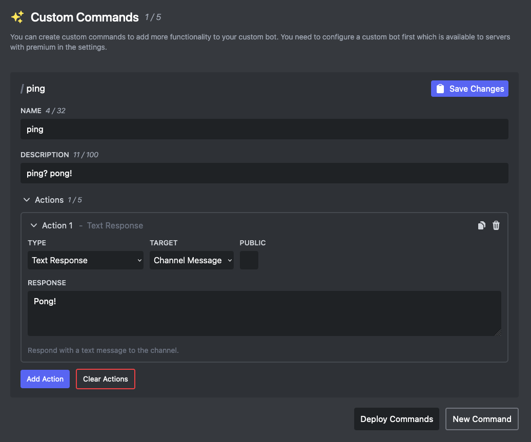Open the Target dropdown showing Channel Message
The image size is (531, 442).
coord(191,260)
